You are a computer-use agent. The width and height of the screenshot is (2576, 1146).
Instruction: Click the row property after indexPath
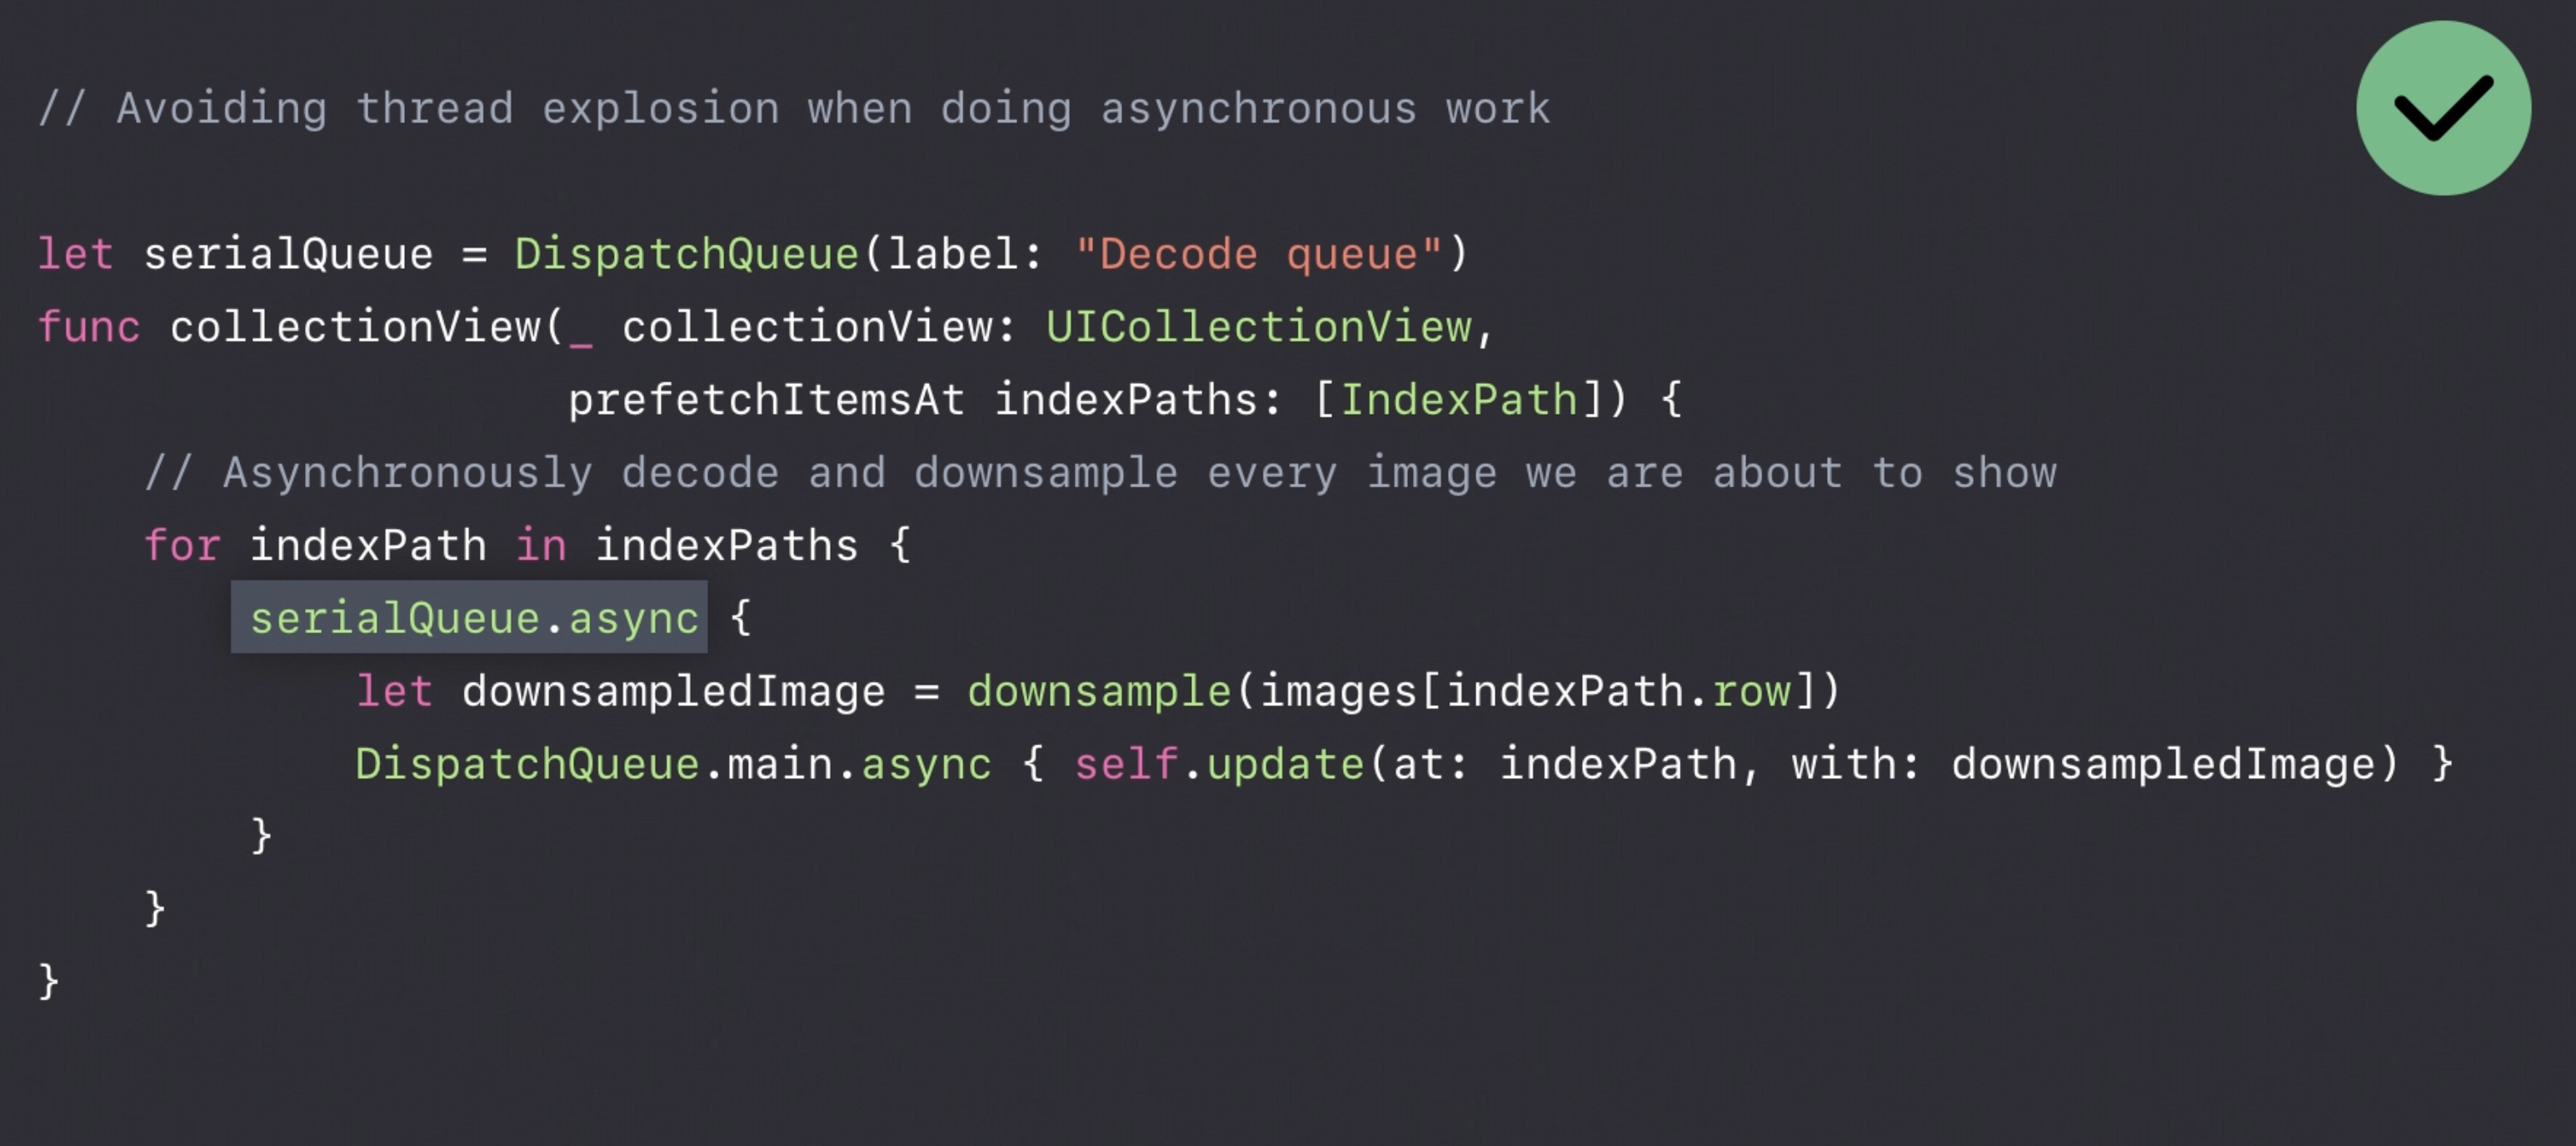coord(1750,691)
